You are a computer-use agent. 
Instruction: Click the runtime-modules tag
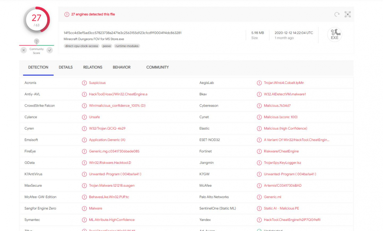[x=127, y=46]
